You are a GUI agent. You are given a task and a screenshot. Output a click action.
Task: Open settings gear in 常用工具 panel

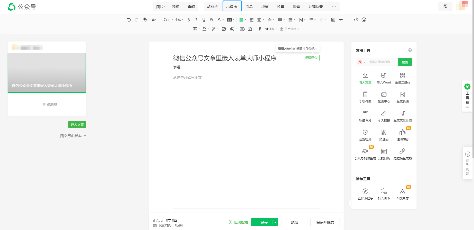410,50
